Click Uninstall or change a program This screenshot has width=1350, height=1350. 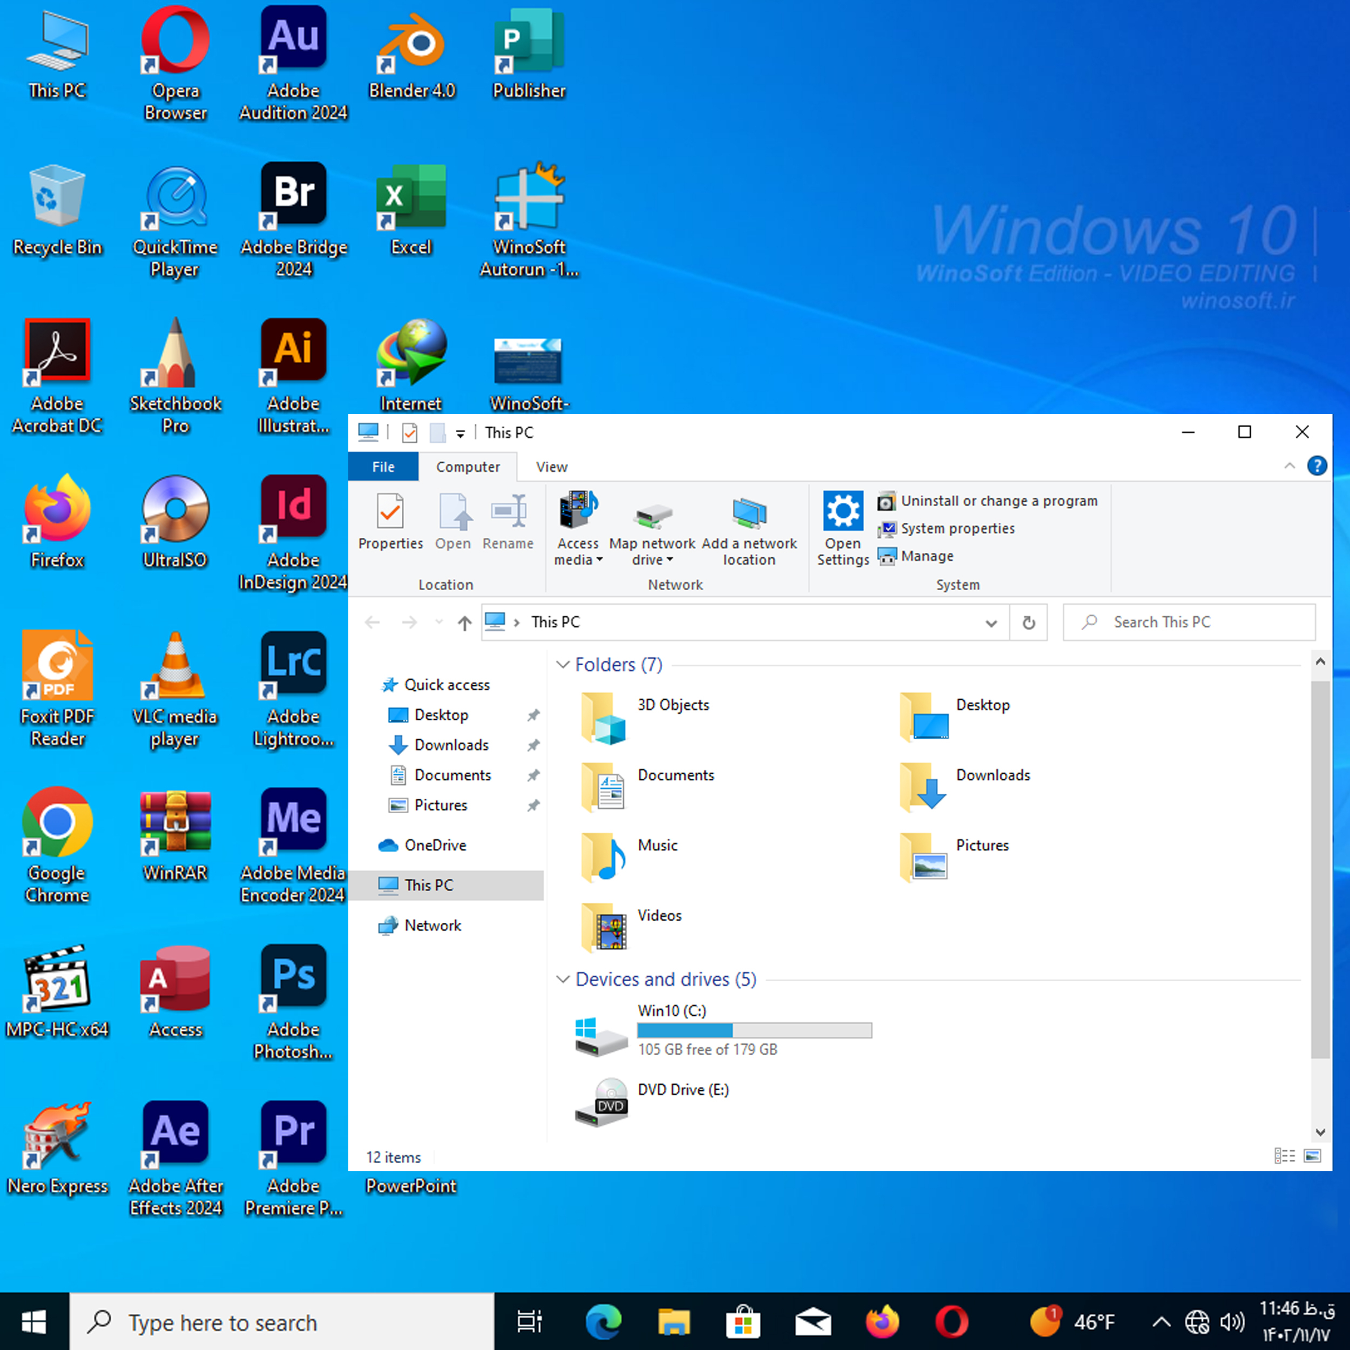pyautogui.click(x=987, y=501)
